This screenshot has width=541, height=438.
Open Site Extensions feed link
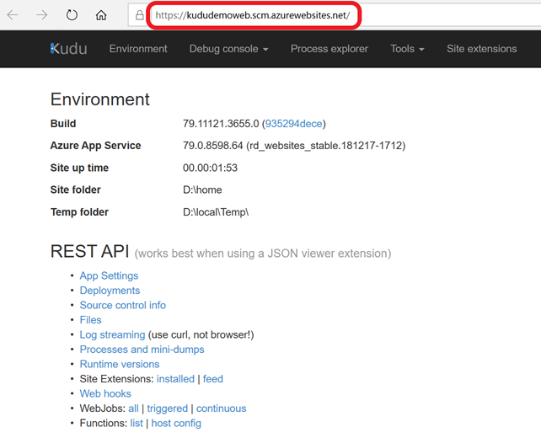click(213, 379)
